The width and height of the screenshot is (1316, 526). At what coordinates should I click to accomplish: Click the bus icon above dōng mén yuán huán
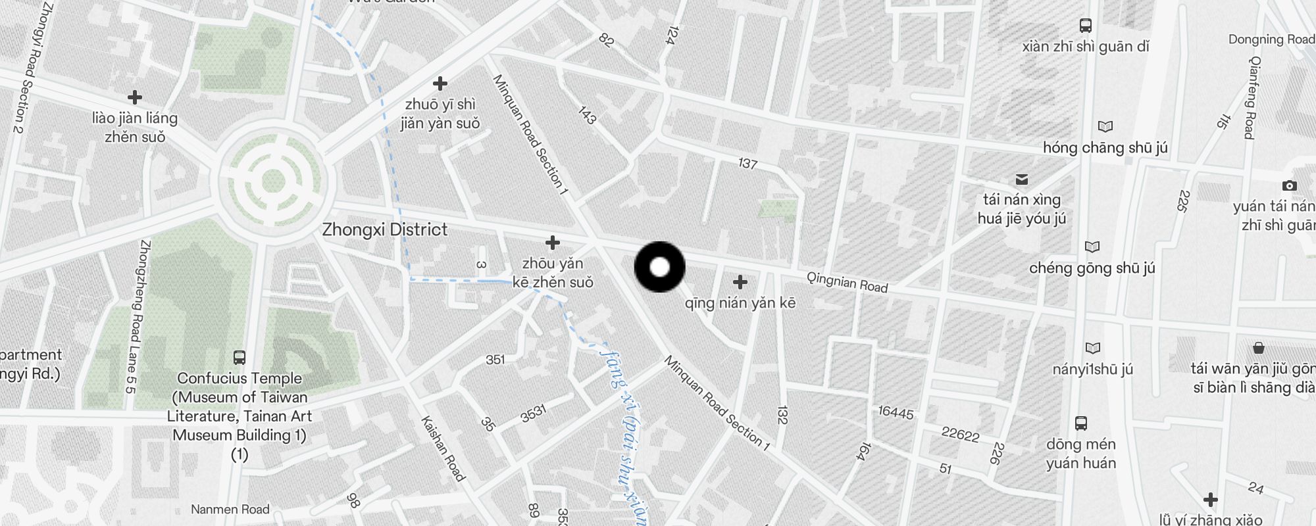[x=1081, y=423]
